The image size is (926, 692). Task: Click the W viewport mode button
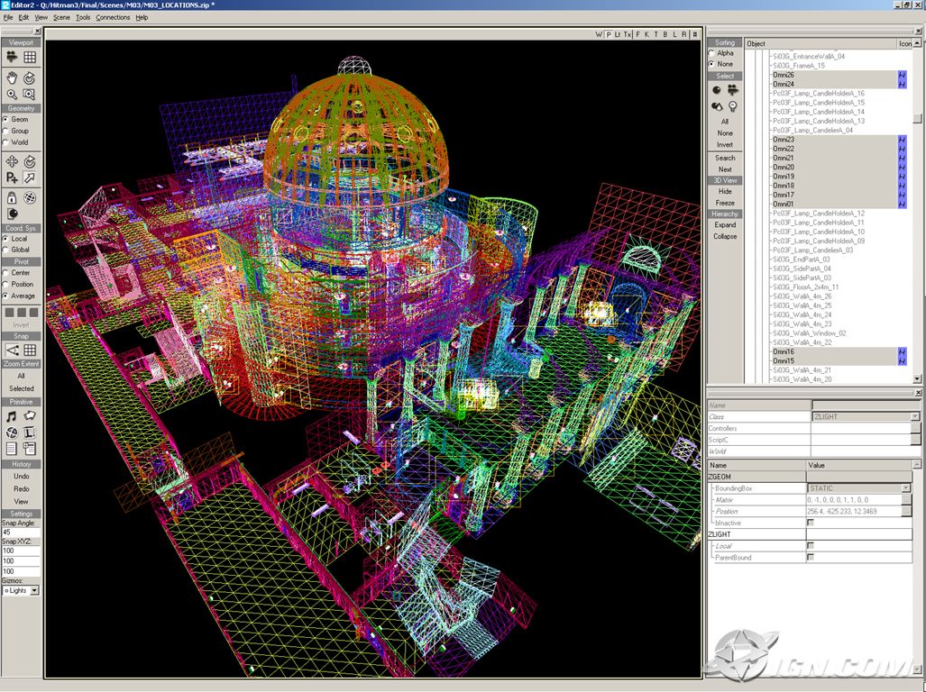[599, 34]
